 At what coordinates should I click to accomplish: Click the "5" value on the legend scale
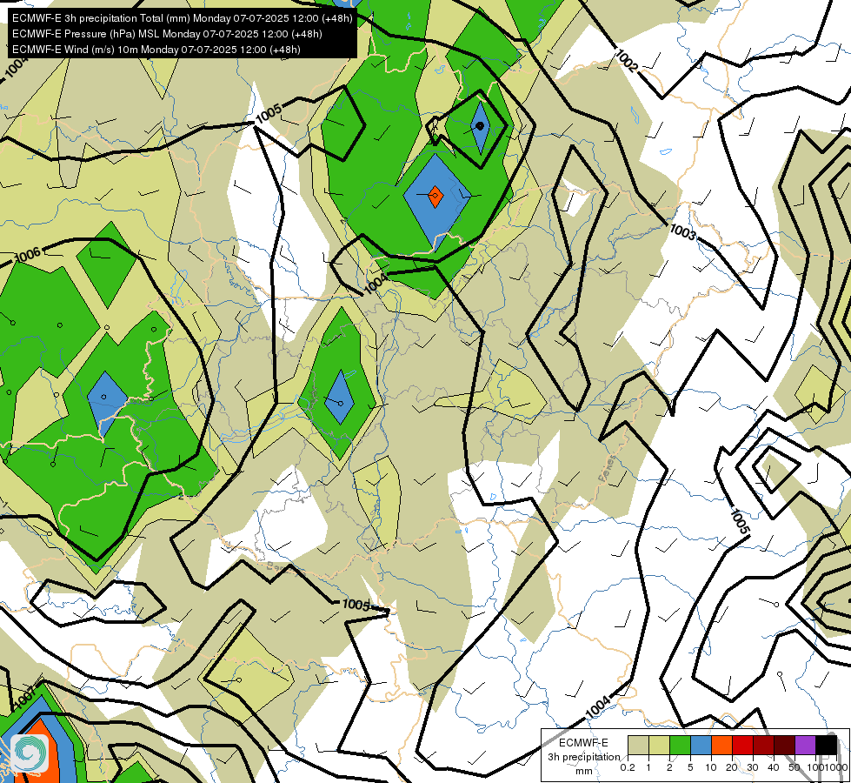(690, 767)
